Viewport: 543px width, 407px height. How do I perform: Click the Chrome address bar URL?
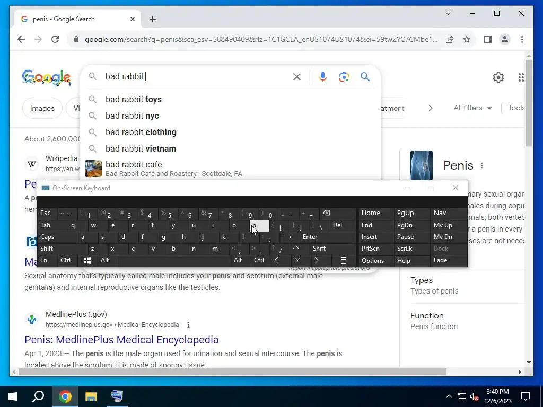tap(261, 39)
